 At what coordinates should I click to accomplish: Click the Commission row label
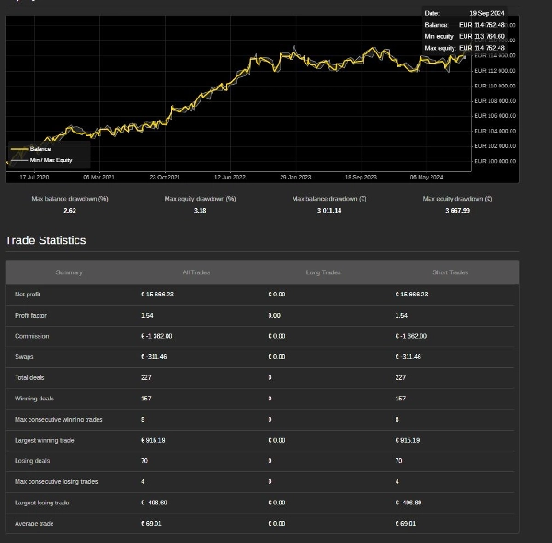coord(31,336)
